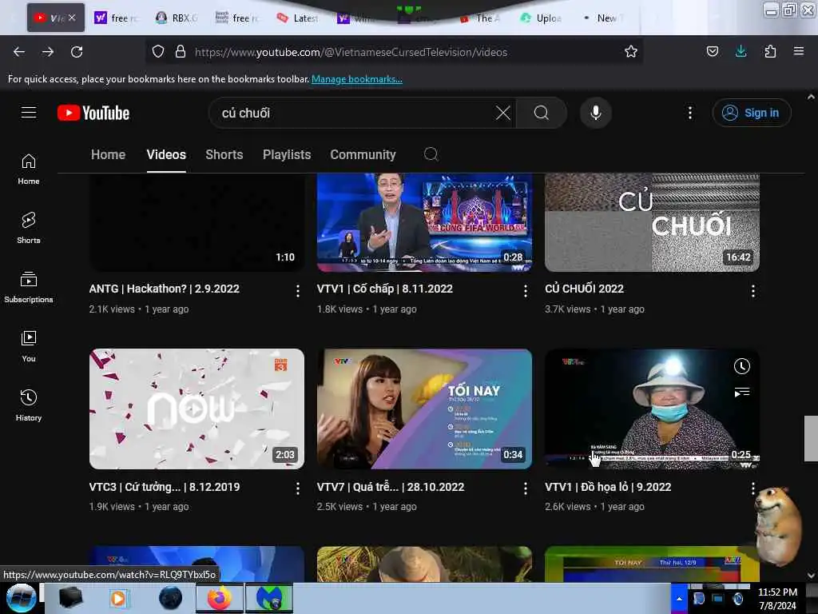The height and width of the screenshot is (614, 818).
Task: Close the active YouTube browser tab
Action: click(x=72, y=18)
